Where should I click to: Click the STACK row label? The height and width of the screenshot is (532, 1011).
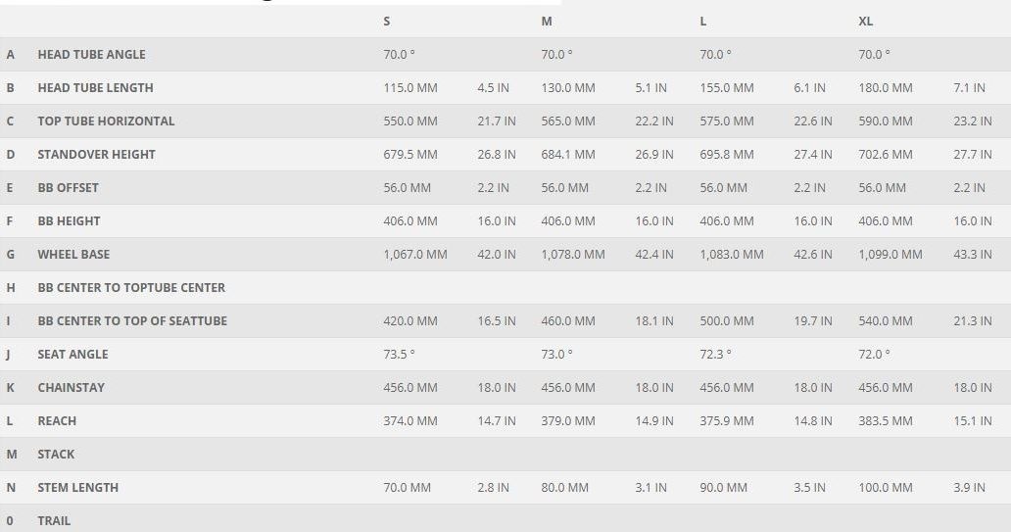pos(56,455)
